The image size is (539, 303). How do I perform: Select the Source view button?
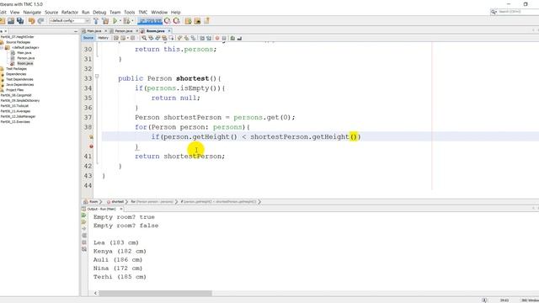(x=88, y=38)
